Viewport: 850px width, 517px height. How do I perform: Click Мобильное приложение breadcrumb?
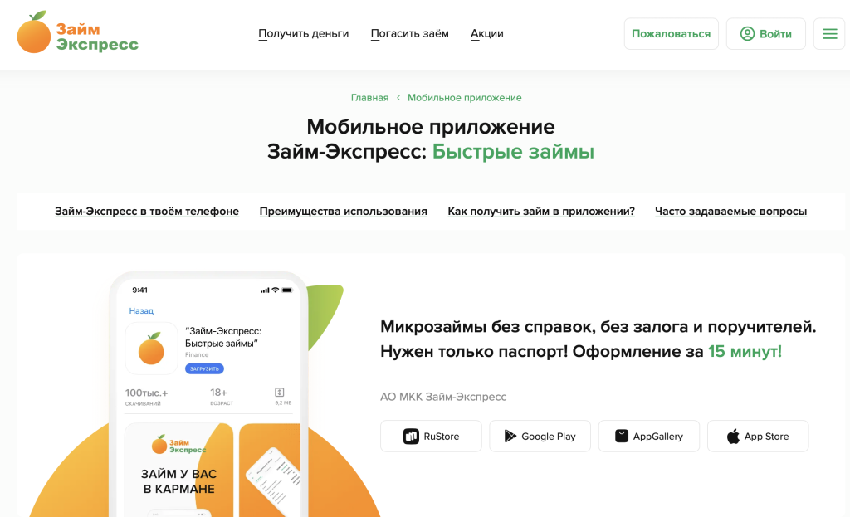click(464, 98)
